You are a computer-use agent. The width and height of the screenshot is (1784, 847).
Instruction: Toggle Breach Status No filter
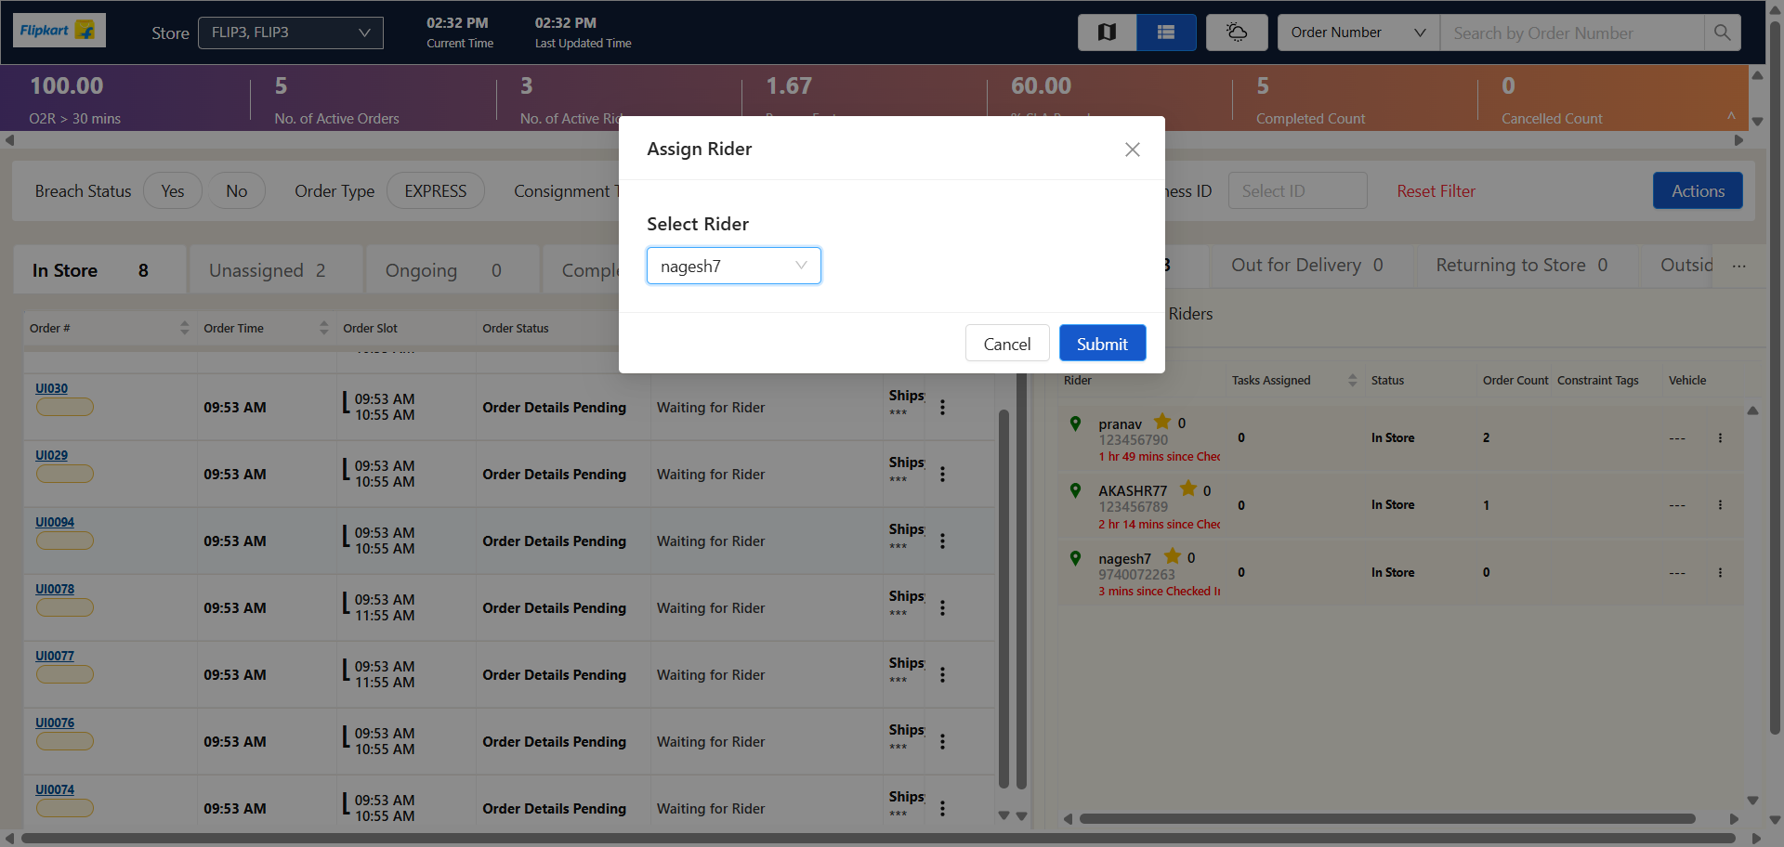coord(237,190)
